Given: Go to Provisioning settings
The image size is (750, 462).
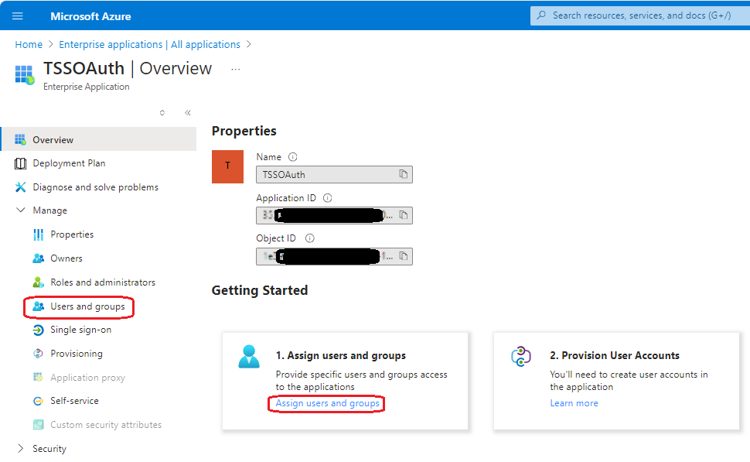Looking at the screenshot, I should pos(77,354).
